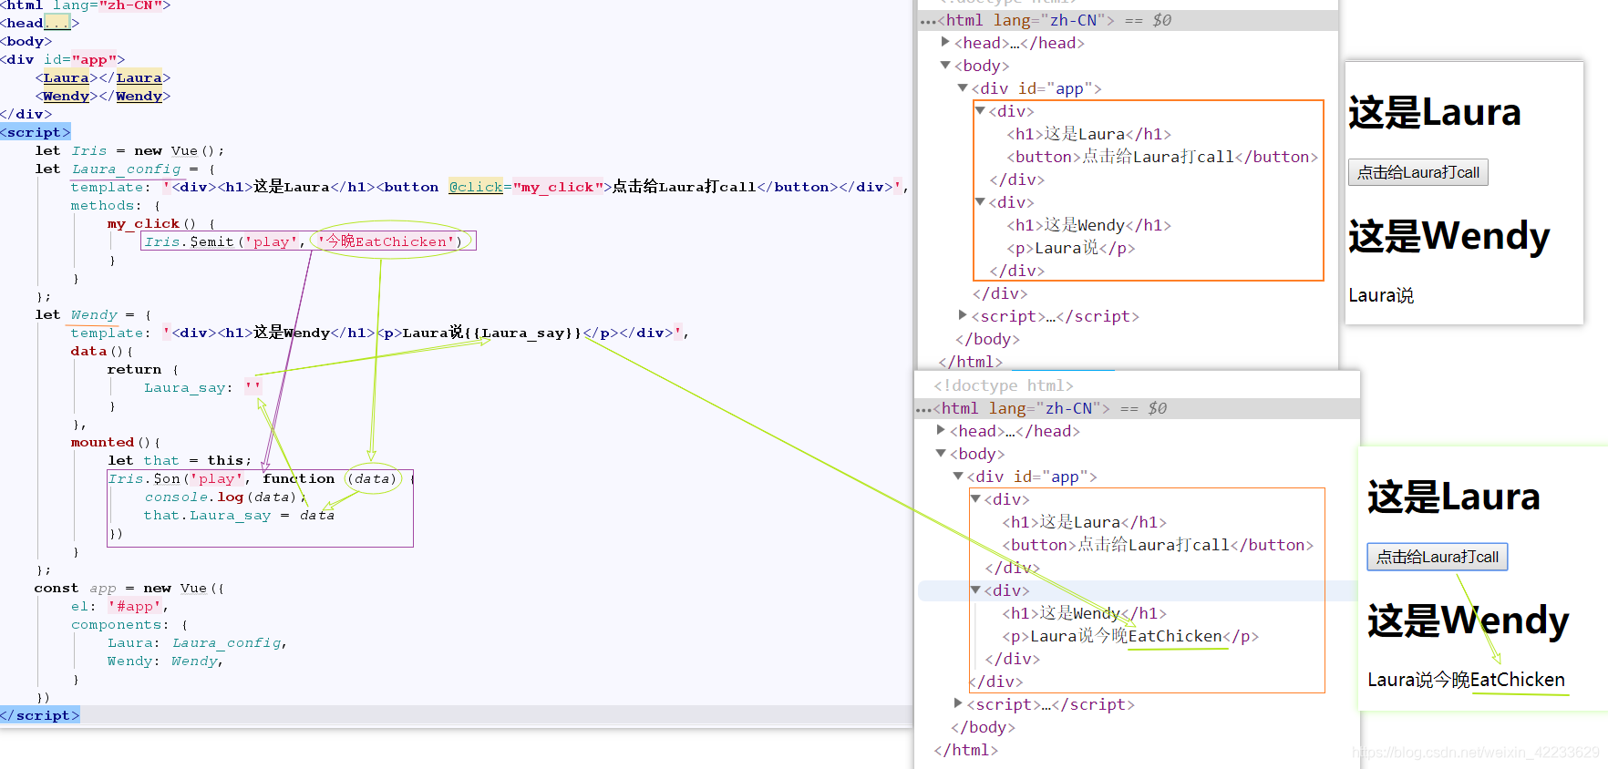Click Laura说 paragraph in upper preview
Screen dimensions: 1608x769
[1381, 295]
